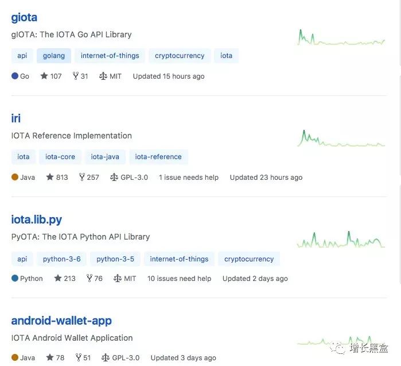Click 'PyOTA: The IOTA Python API Library' description
401x366 pixels.
80,237
